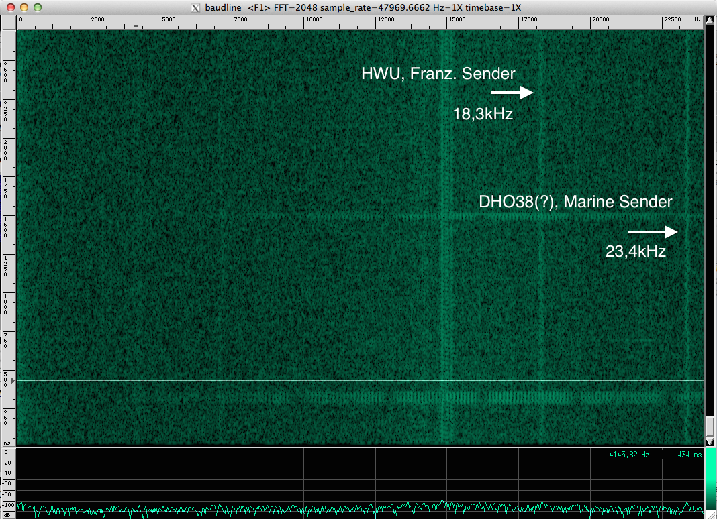Click the green zoom button in title bar
The height and width of the screenshot is (519, 717).
[x=38, y=7]
